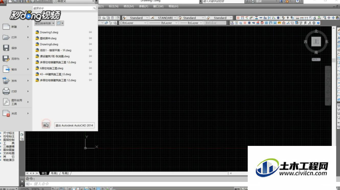Click in the 搜索命令 search field
Viewport: 340px width, 190px height.
click(x=62, y=8)
